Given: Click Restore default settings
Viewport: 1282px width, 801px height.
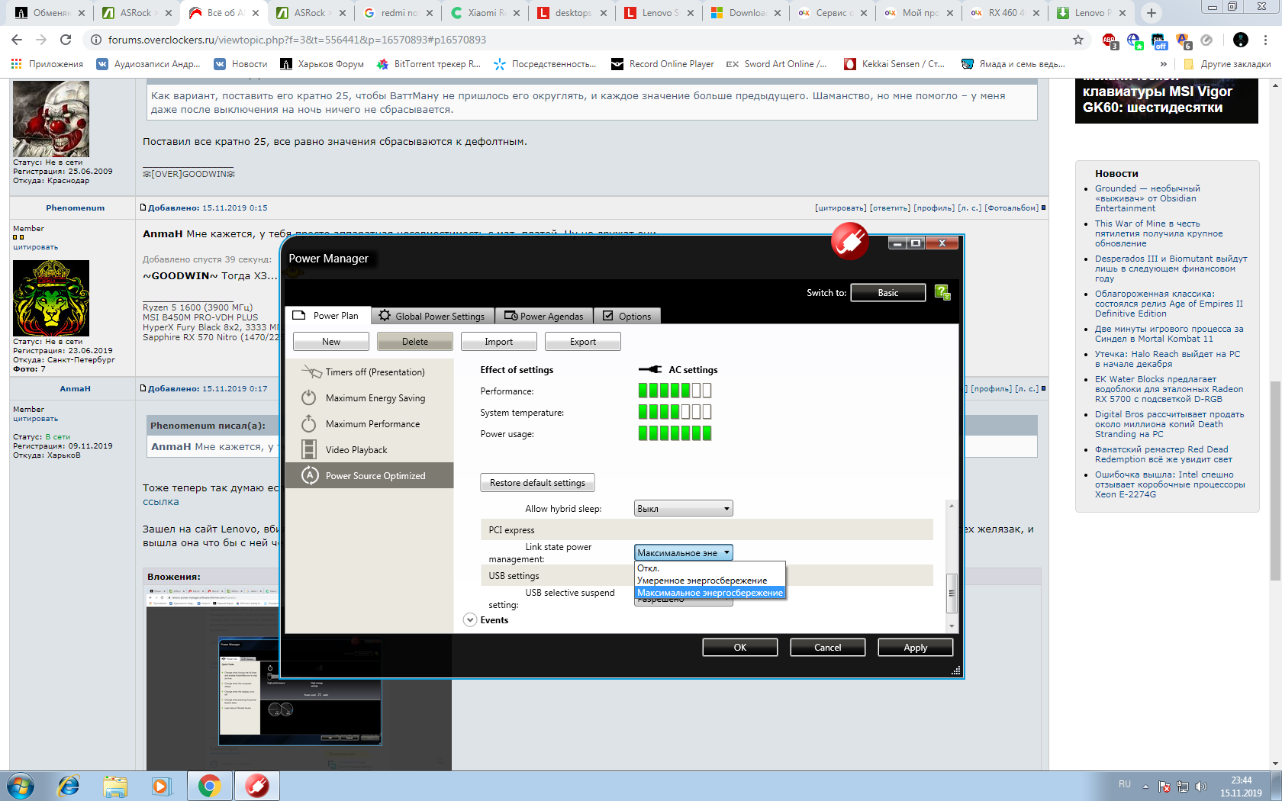Looking at the screenshot, I should [537, 483].
